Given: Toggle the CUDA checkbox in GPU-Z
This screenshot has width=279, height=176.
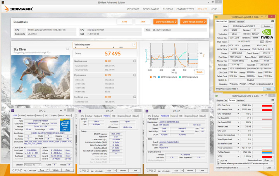Looking at the screenshot, I should (240, 84).
